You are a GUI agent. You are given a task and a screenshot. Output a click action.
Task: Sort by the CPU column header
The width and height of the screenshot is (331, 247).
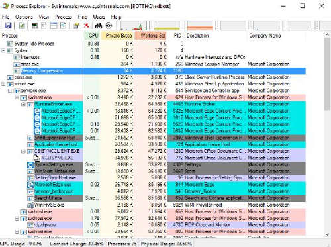[x=93, y=36]
